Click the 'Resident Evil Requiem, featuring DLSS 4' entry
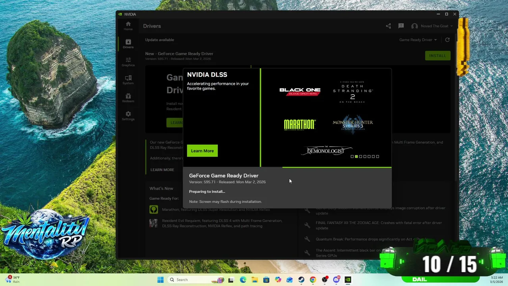 222,223
